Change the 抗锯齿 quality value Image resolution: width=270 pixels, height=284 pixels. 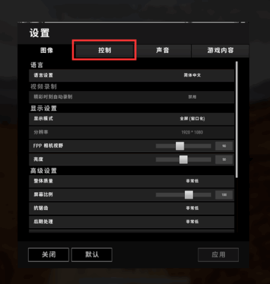[x=192, y=208]
